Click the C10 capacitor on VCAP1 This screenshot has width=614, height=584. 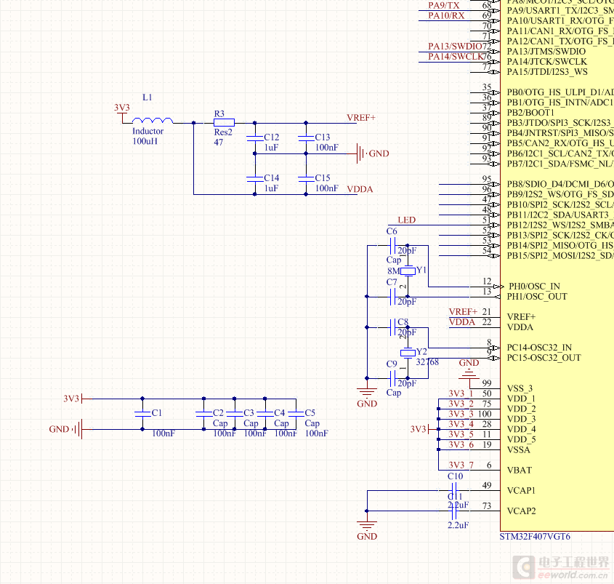click(454, 490)
